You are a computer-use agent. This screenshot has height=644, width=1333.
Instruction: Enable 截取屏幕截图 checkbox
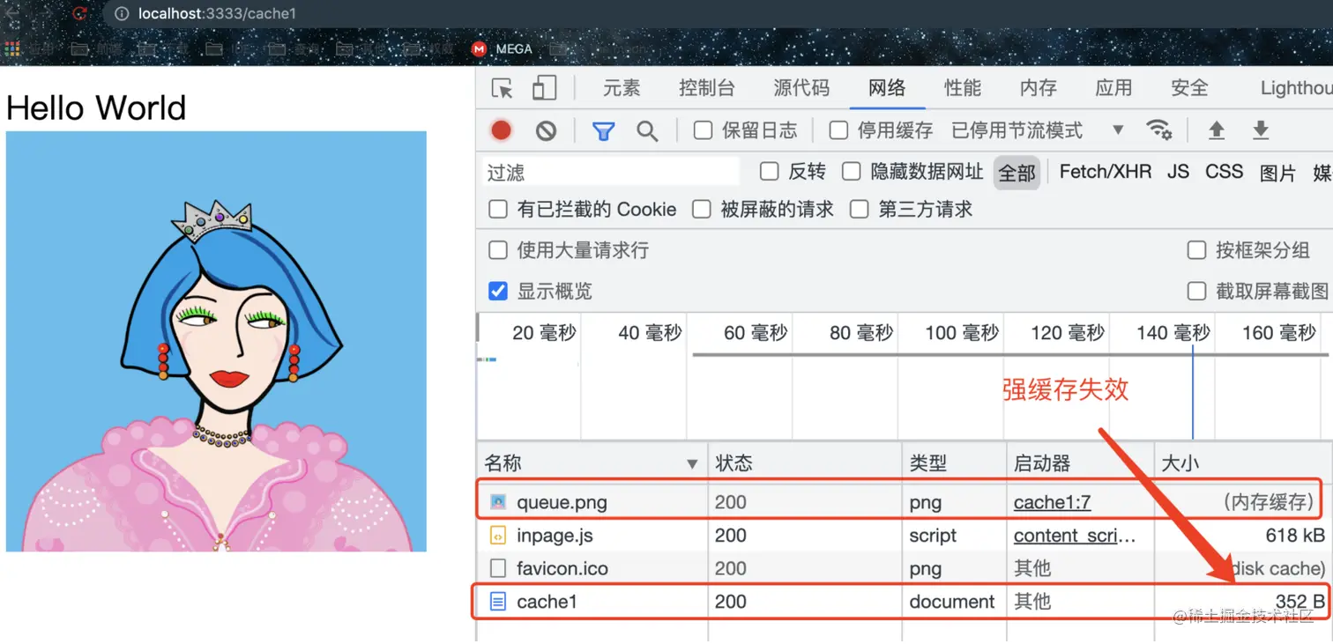point(1196,291)
